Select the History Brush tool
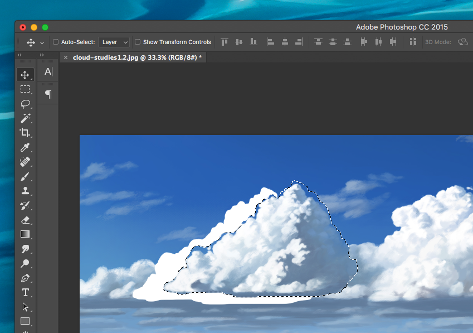The image size is (473, 333). pyautogui.click(x=25, y=205)
